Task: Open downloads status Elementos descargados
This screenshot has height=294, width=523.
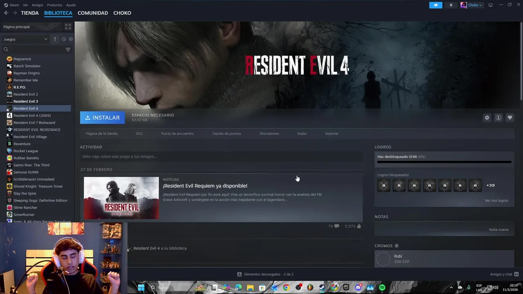Action: (265, 274)
